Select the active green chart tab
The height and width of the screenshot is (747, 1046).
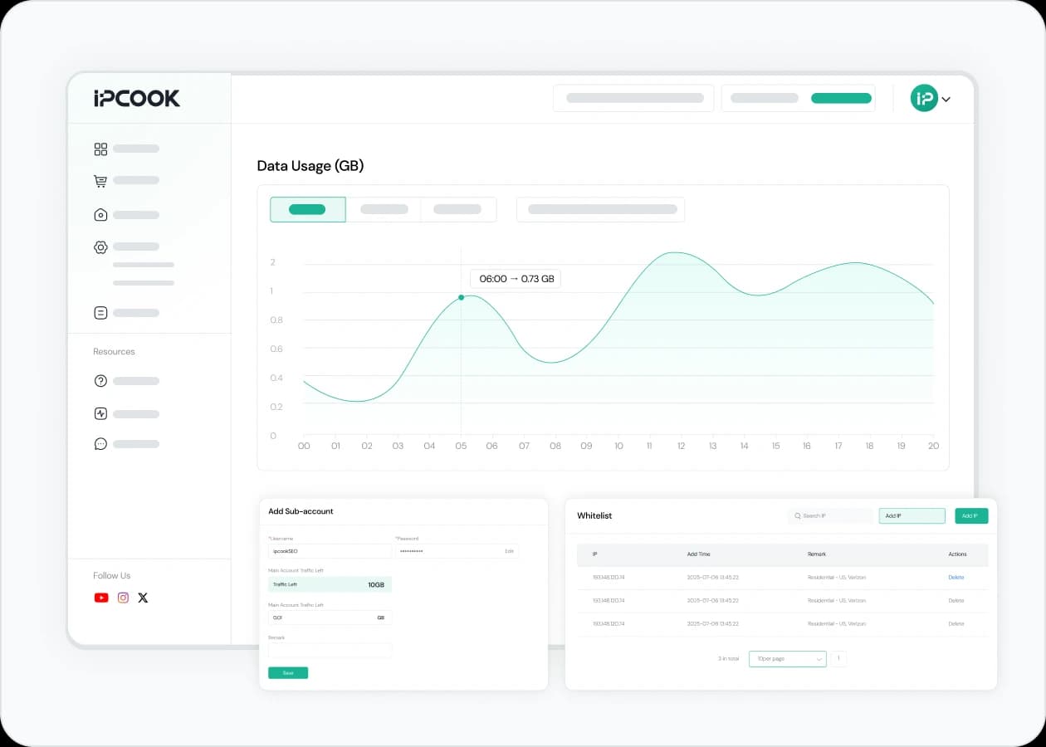(307, 209)
